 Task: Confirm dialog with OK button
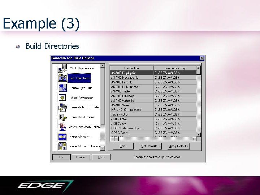(x=61, y=157)
